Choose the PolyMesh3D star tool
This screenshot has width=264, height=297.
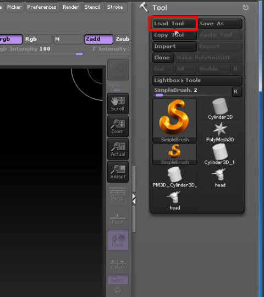click(220, 131)
